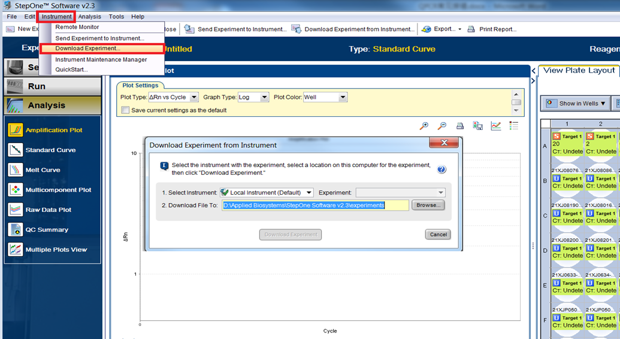This screenshot has height=339, width=620.
Task: Open Instrument Maintenance Manager
Action: point(102,59)
